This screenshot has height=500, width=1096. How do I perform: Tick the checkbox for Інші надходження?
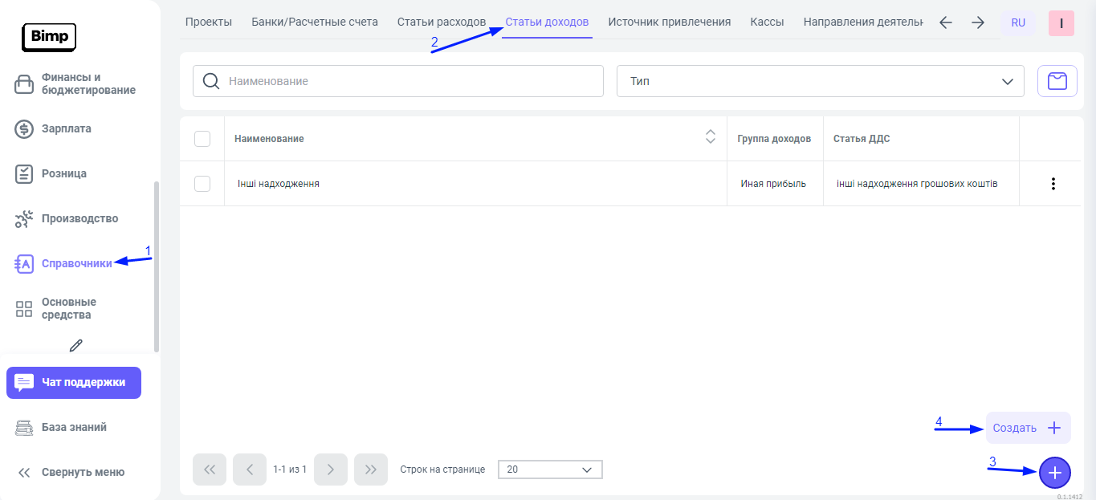(202, 184)
